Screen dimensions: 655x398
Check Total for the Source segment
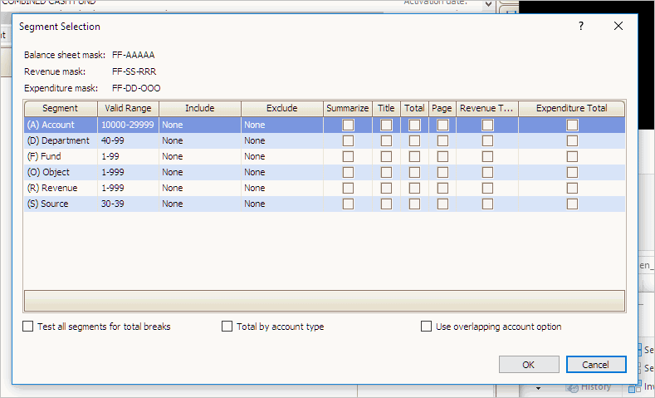coord(414,204)
